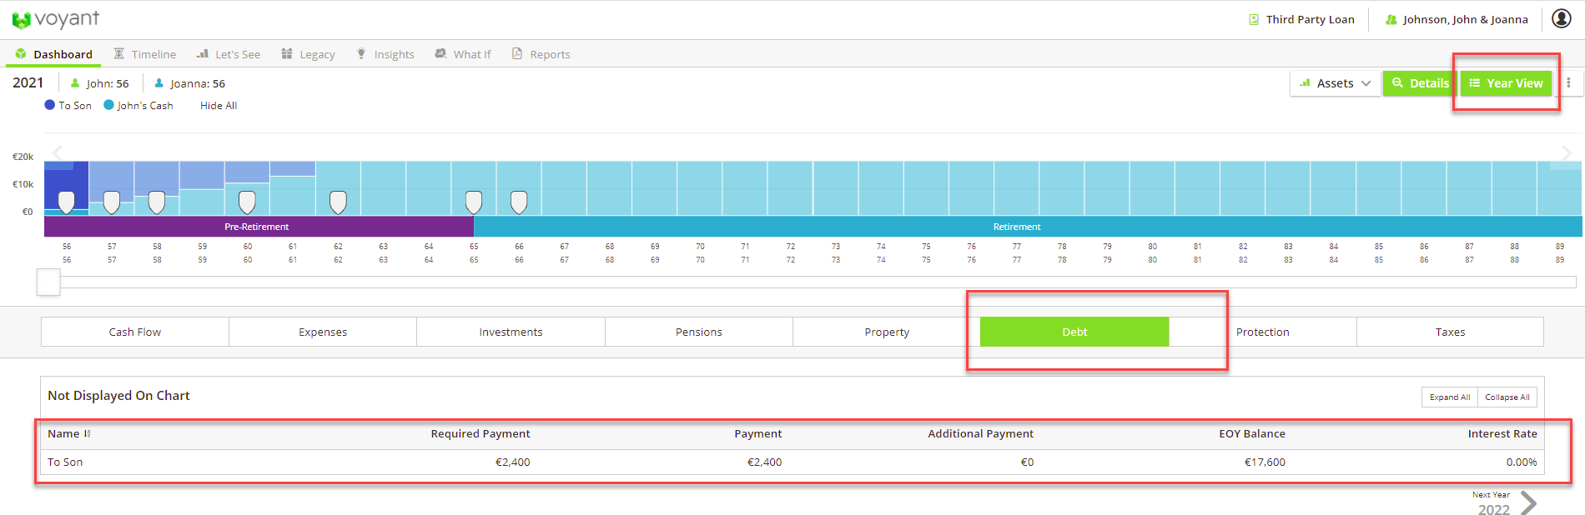Toggle the To Son legend item
Viewport: 1585px width, 515px height.
pyautogui.click(x=68, y=105)
